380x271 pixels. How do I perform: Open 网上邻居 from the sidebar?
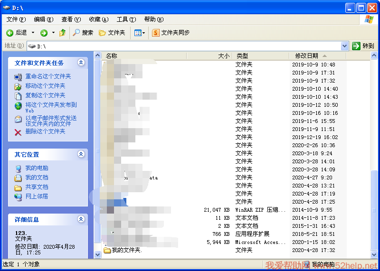point(36,196)
